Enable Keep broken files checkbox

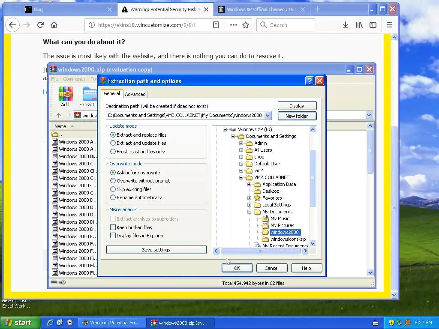pyautogui.click(x=113, y=227)
